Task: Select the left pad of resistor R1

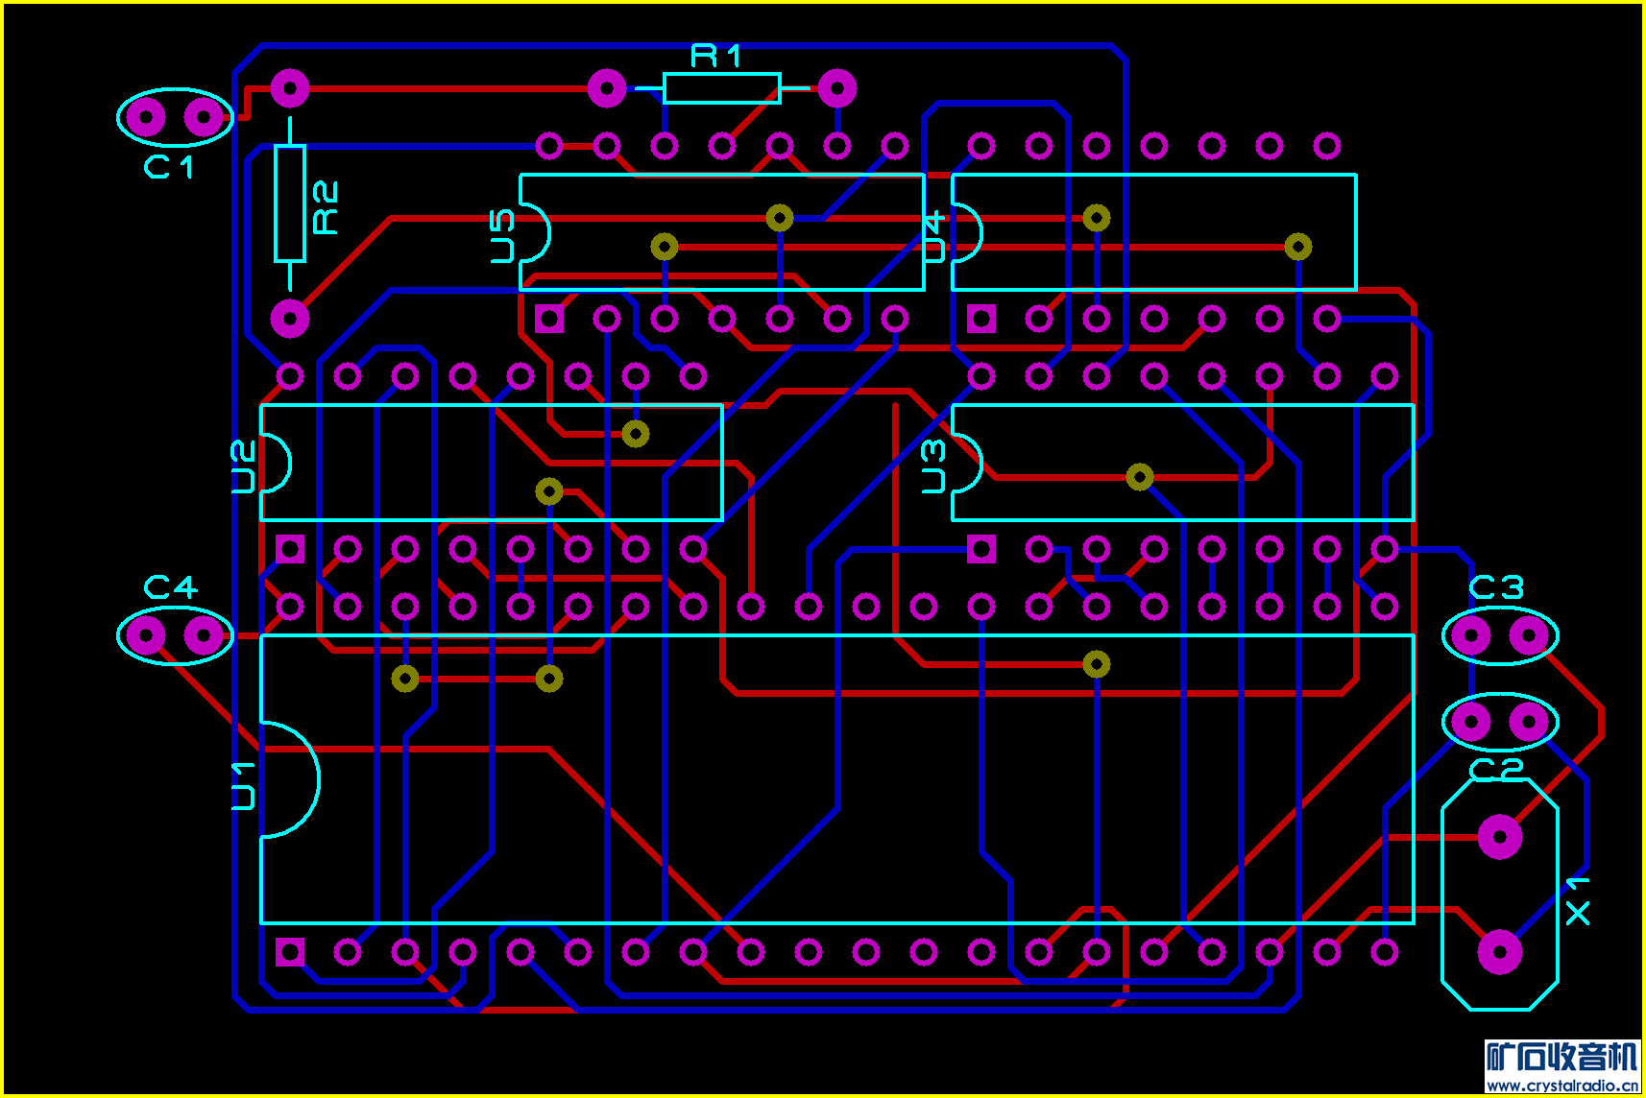Action: [607, 88]
